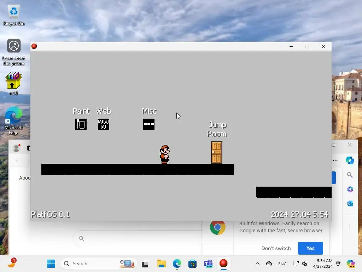Click the Web WWW block icon
The image size is (362, 272).
[x=104, y=124]
